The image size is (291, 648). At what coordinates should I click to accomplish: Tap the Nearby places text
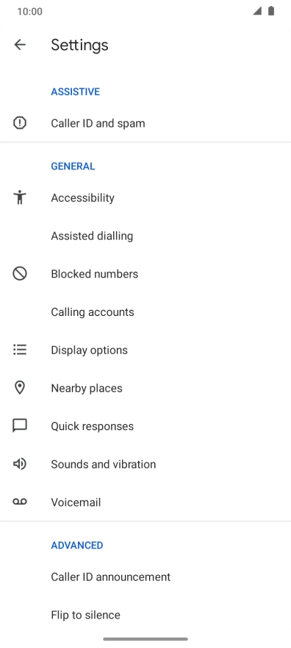click(x=87, y=388)
